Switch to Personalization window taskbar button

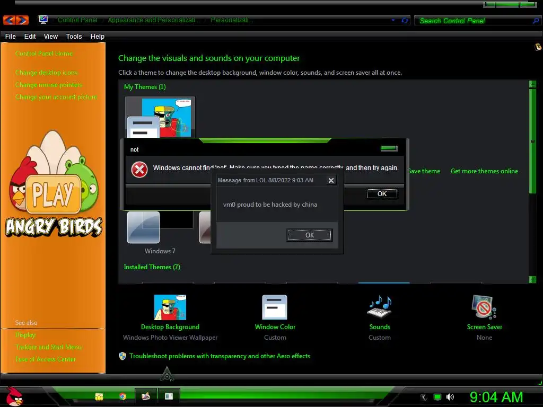point(169,396)
